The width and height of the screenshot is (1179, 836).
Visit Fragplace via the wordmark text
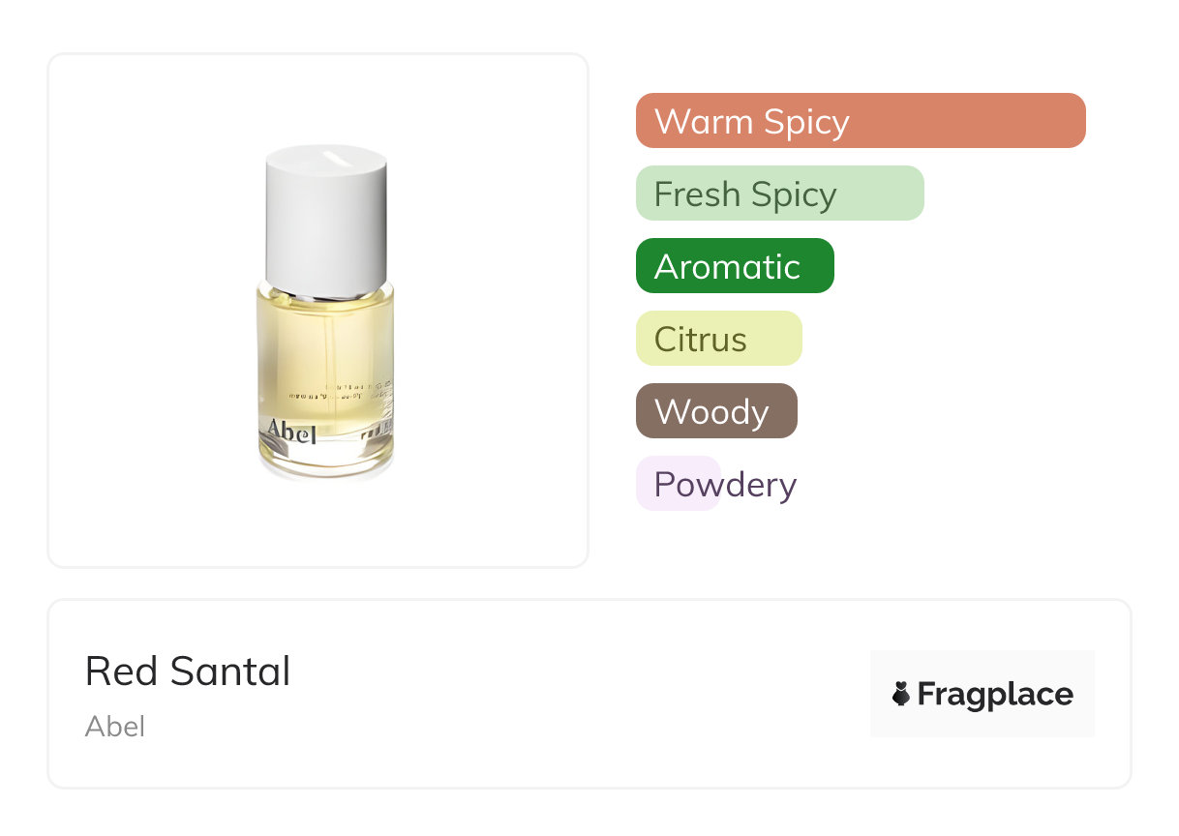pyautogui.click(x=995, y=695)
